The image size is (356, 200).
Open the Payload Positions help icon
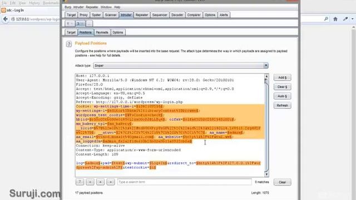coord(69,44)
